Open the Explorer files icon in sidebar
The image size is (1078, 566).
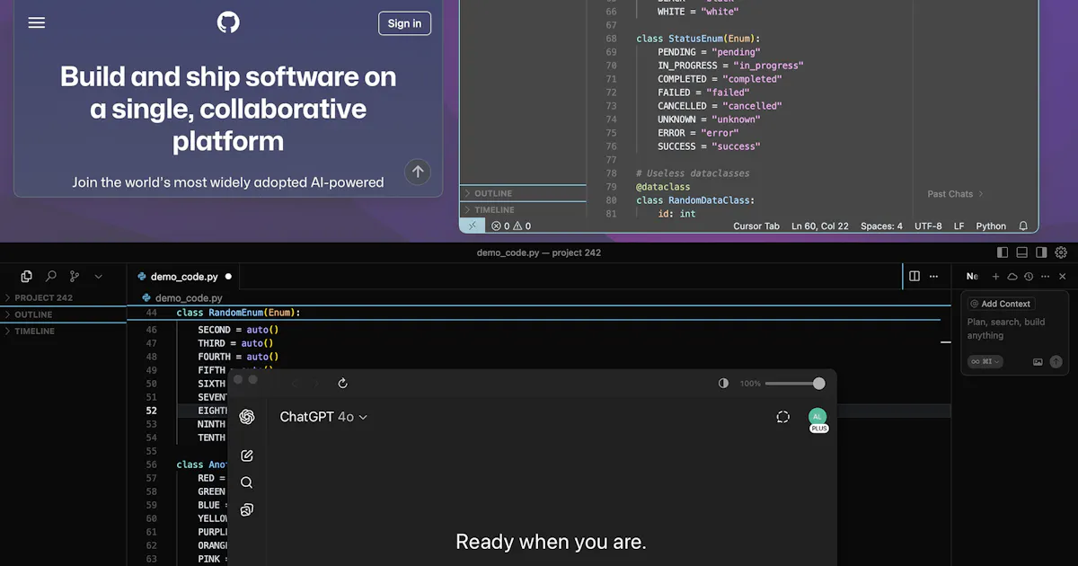26,277
